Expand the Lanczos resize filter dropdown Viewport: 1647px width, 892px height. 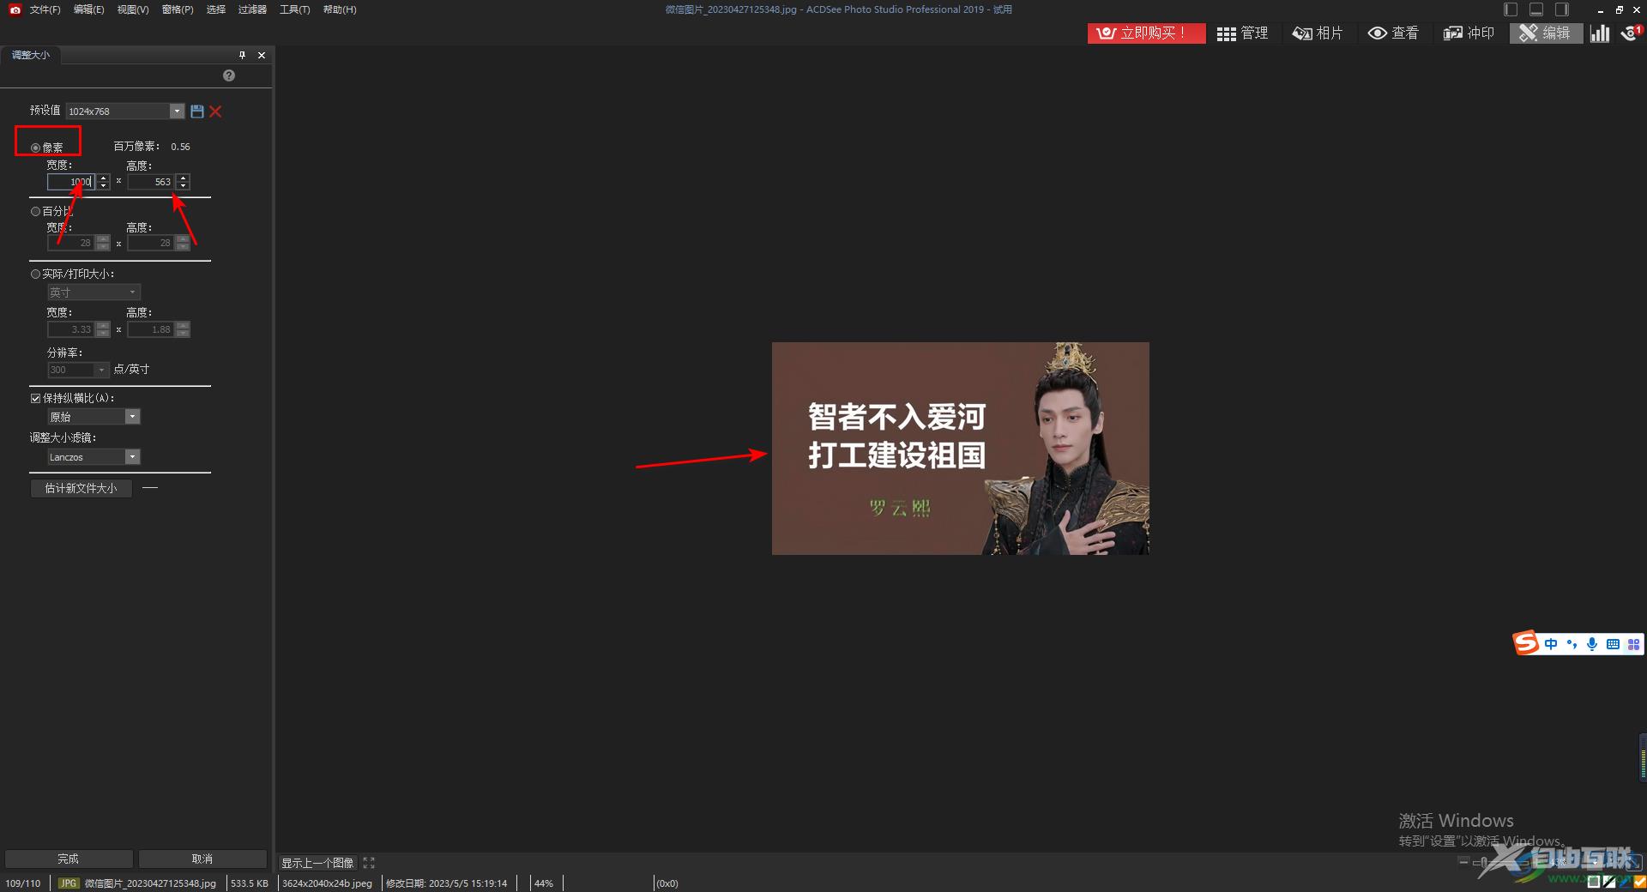tap(132, 457)
